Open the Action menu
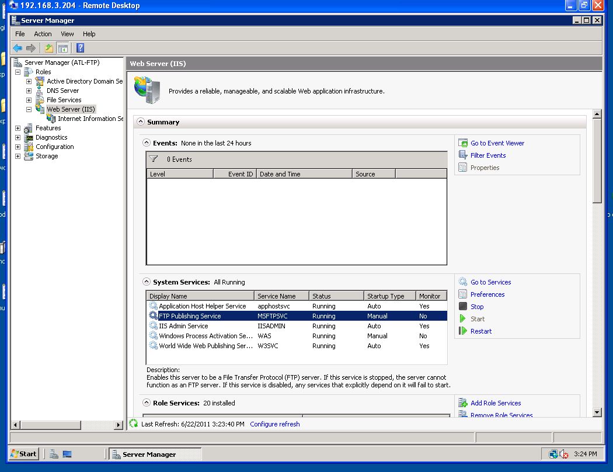The image size is (613, 472). 43,34
